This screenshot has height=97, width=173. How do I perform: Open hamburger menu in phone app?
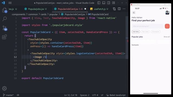tap(134, 13)
